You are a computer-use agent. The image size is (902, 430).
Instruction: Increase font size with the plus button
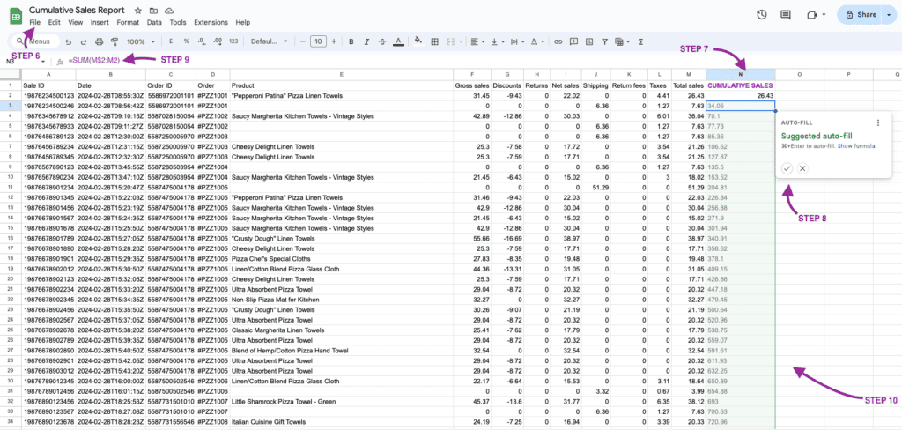point(334,41)
